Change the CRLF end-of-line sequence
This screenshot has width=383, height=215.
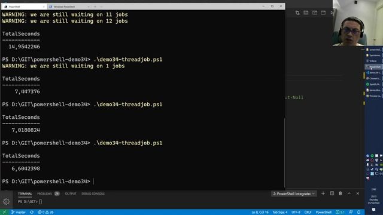pyautogui.click(x=308, y=212)
